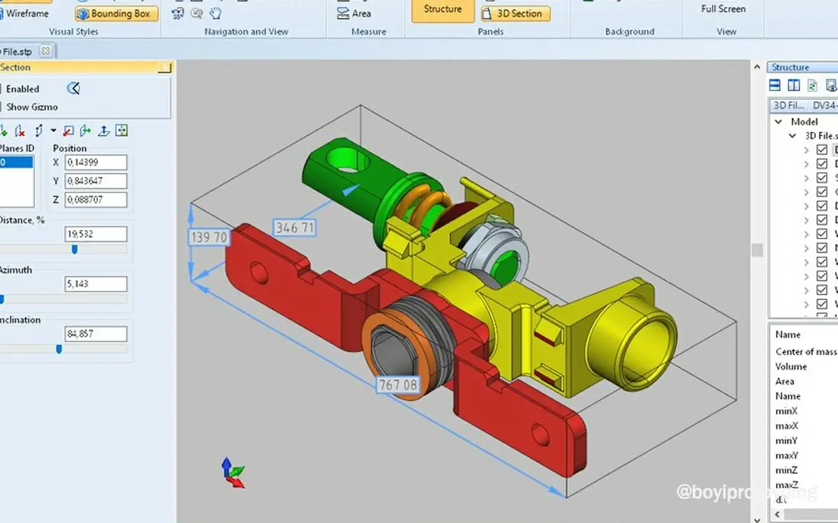Viewport: 838px width, 523px height.
Task: Expand the first part in structure tree
Action: 807,150
